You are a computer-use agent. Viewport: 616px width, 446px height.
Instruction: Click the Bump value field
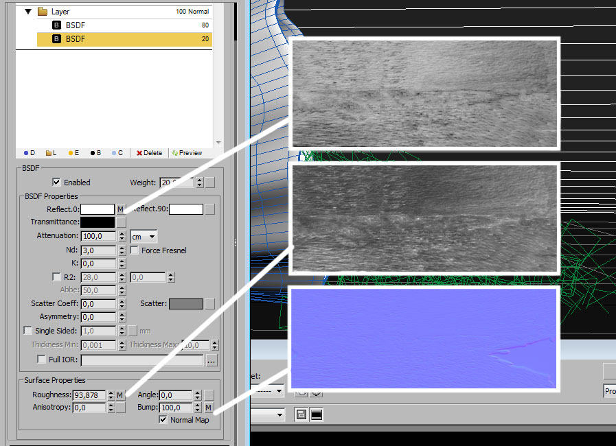(176, 408)
